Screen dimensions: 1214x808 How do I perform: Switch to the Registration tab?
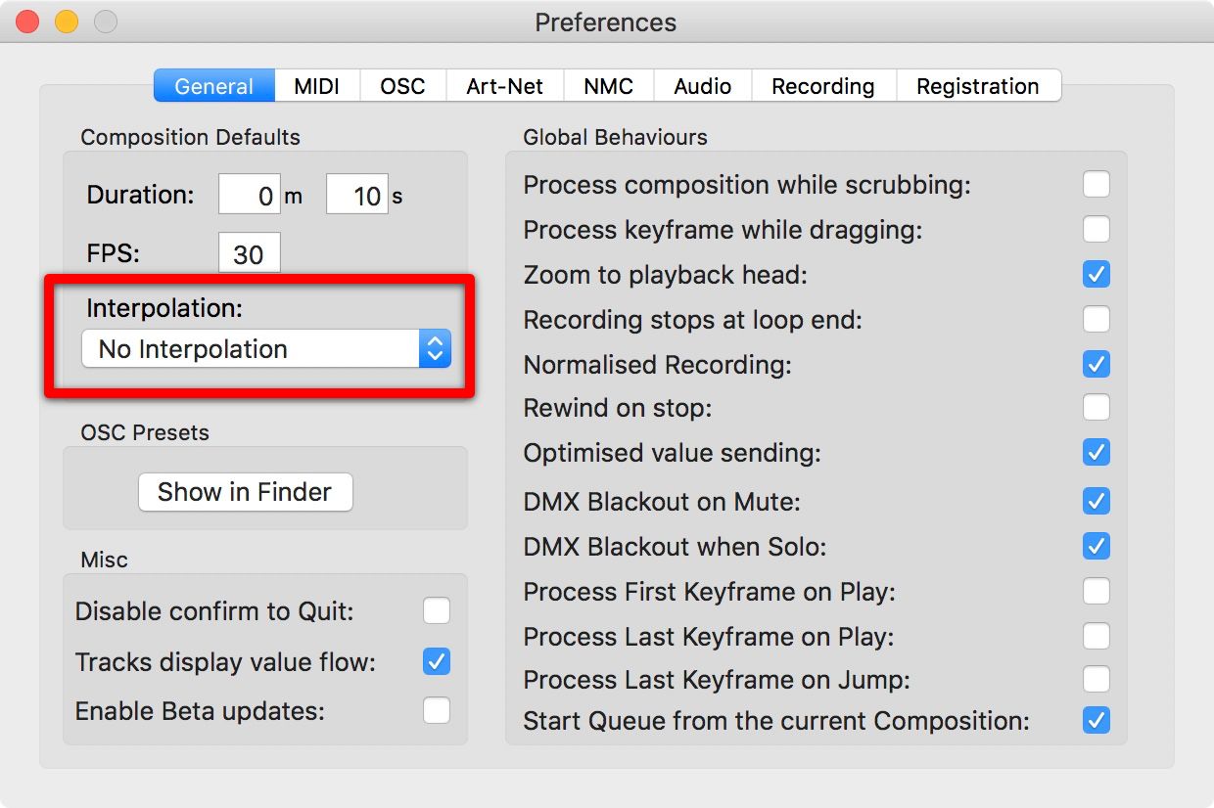click(978, 86)
